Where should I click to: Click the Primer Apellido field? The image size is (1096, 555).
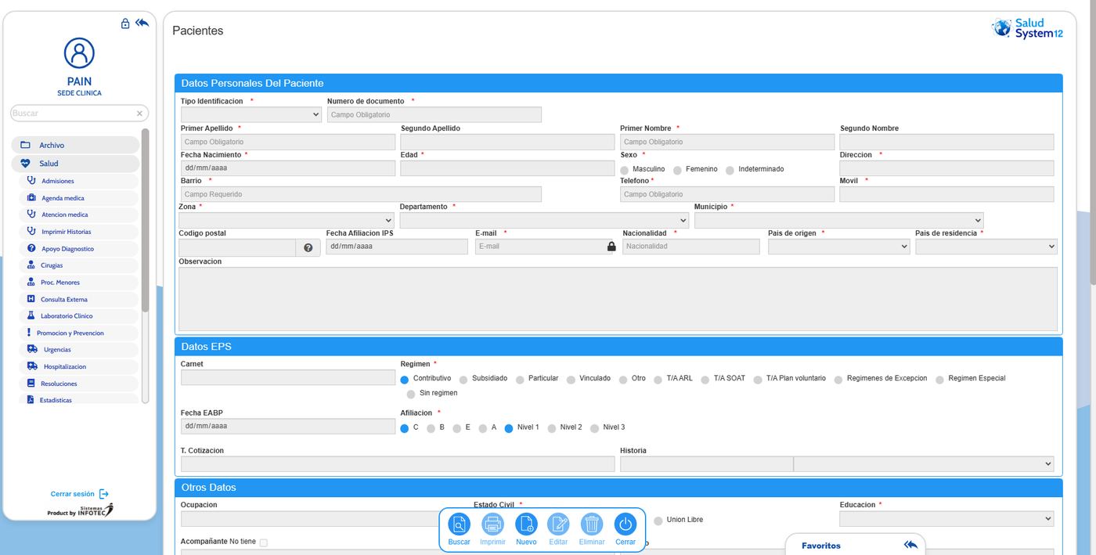click(288, 142)
